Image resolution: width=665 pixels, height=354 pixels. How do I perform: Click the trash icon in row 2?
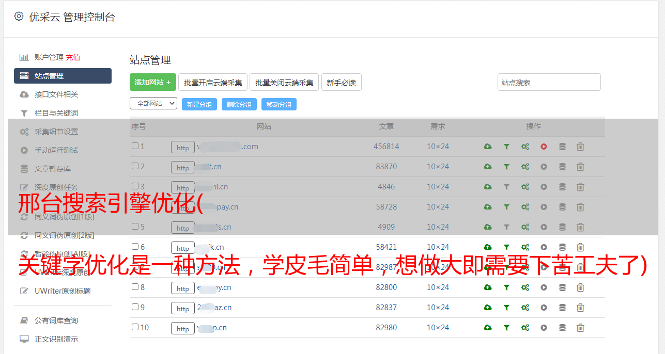[x=580, y=167]
